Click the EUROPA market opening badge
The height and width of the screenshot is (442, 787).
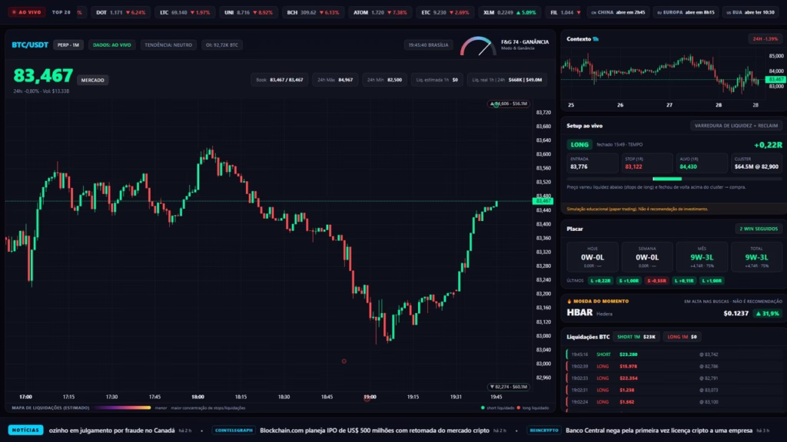[x=685, y=12]
